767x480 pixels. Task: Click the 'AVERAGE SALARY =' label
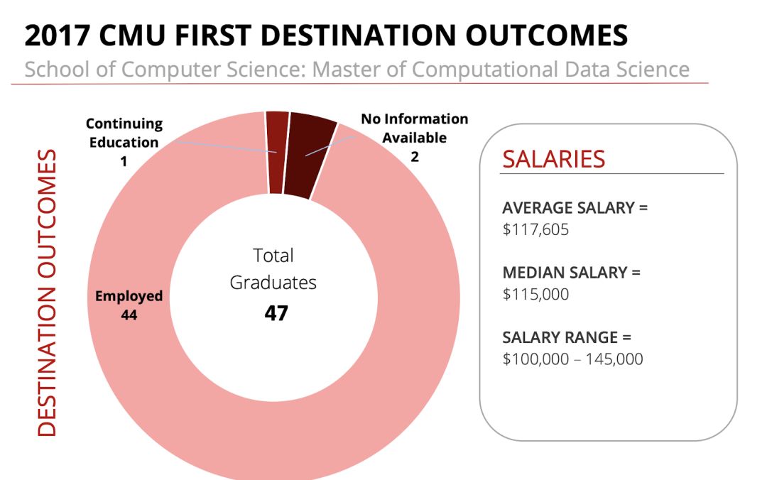pyautogui.click(x=575, y=208)
